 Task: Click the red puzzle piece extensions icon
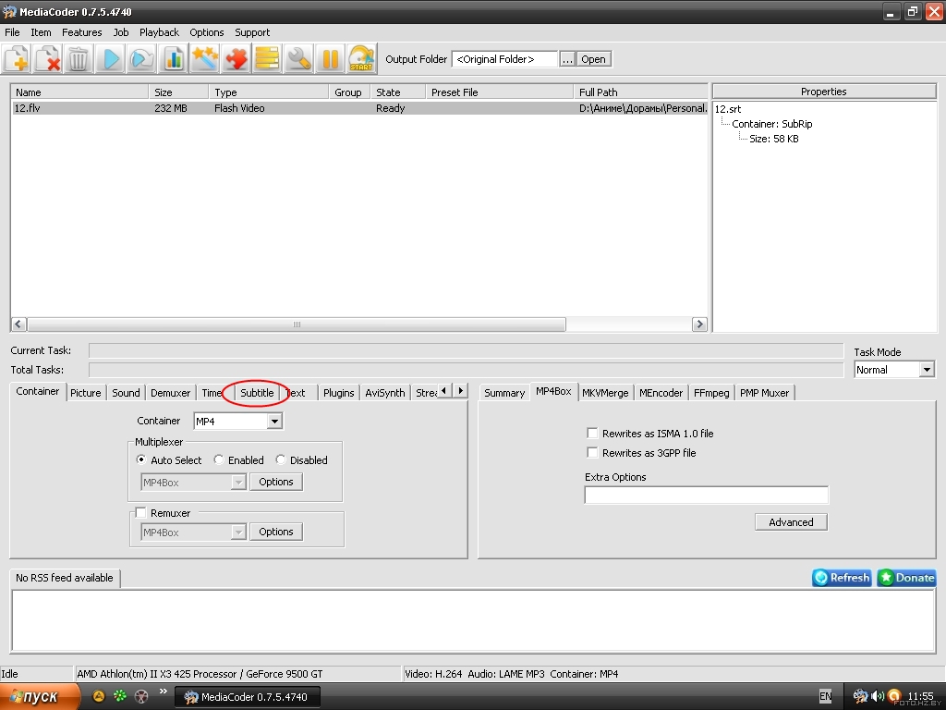point(236,59)
